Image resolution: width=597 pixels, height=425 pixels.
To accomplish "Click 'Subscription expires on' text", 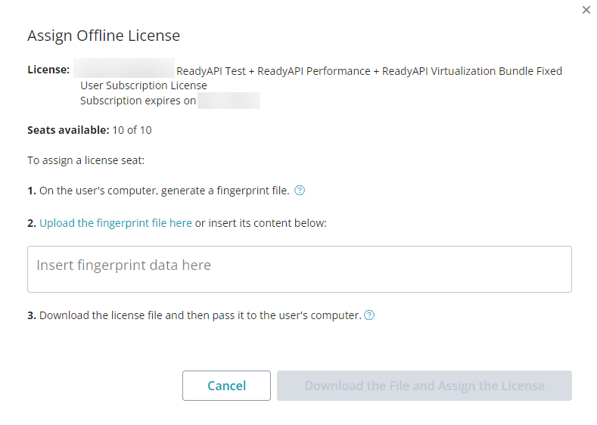I will click(138, 101).
